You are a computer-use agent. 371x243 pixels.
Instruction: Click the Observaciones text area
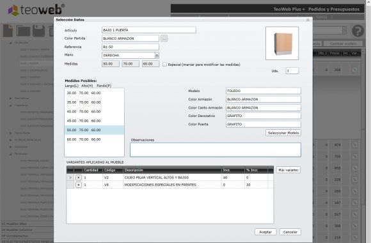click(x=216, y=150)
